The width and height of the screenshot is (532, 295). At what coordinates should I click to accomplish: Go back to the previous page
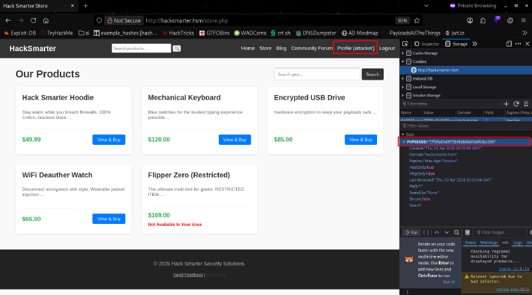[8, 21]
